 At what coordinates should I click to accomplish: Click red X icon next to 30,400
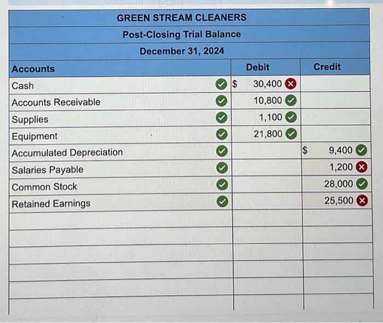click(291, 84)
